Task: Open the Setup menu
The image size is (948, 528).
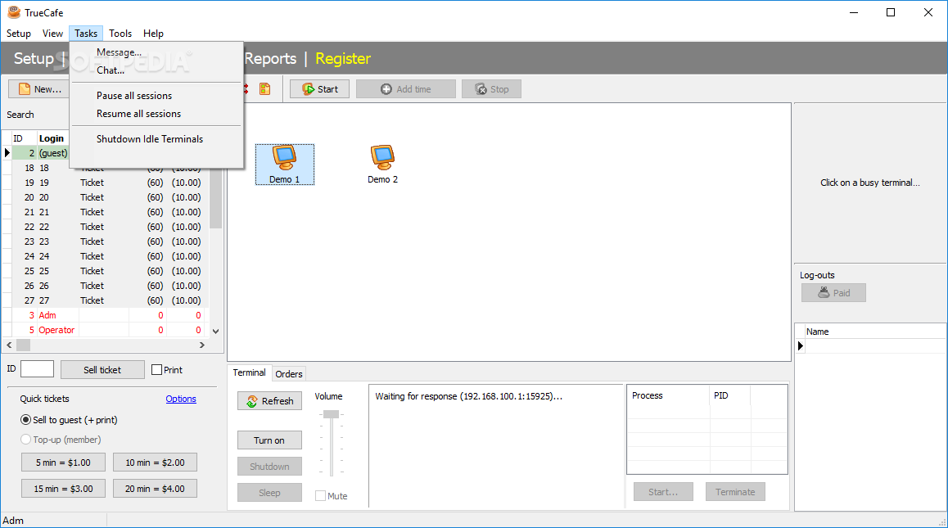Action: (19, 34)
